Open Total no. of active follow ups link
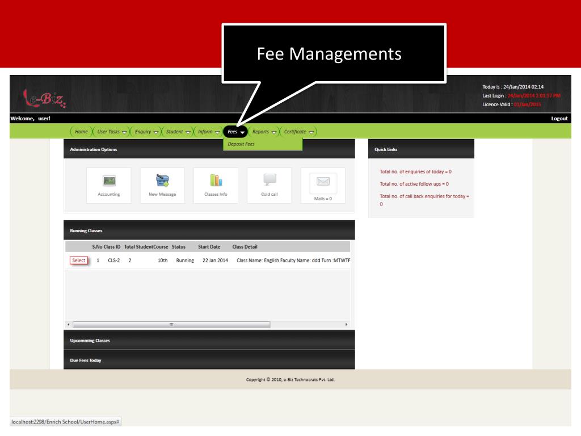 414,184
